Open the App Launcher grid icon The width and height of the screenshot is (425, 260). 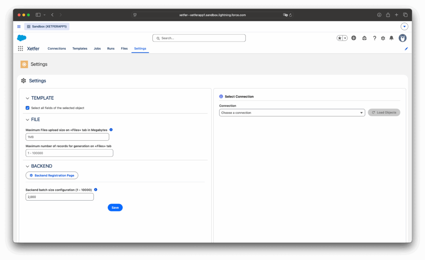[x=20, y=49]
